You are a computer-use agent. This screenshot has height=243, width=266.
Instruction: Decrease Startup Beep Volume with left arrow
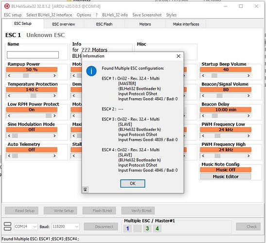203,76
